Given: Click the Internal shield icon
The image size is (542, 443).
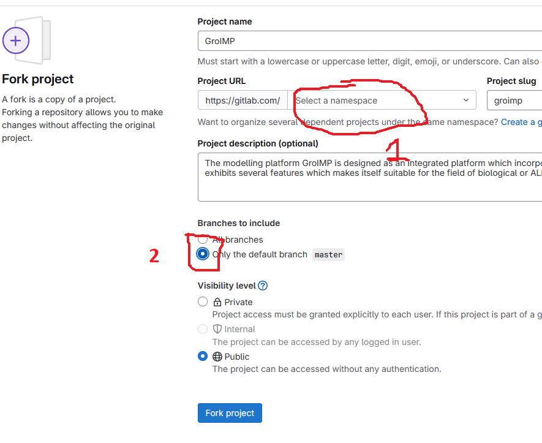Looking at the screenshot, I should point(217,329).
